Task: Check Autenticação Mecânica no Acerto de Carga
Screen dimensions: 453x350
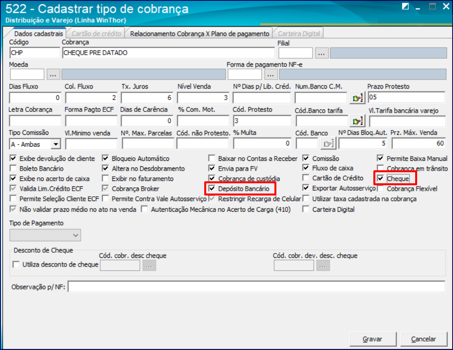Action: pos(144,209)
